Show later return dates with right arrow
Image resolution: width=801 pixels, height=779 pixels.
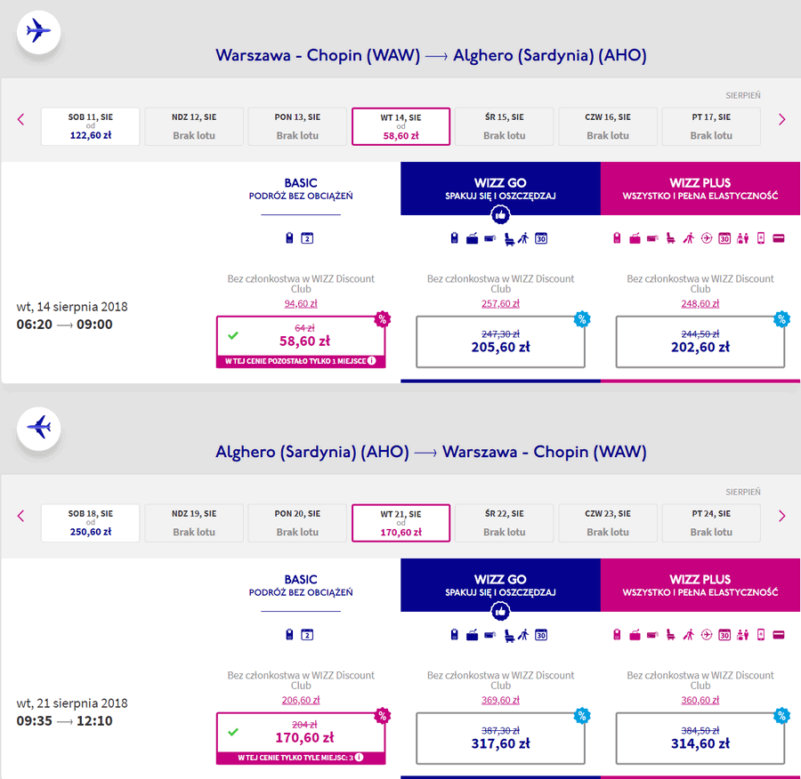(x=781, y=516)
